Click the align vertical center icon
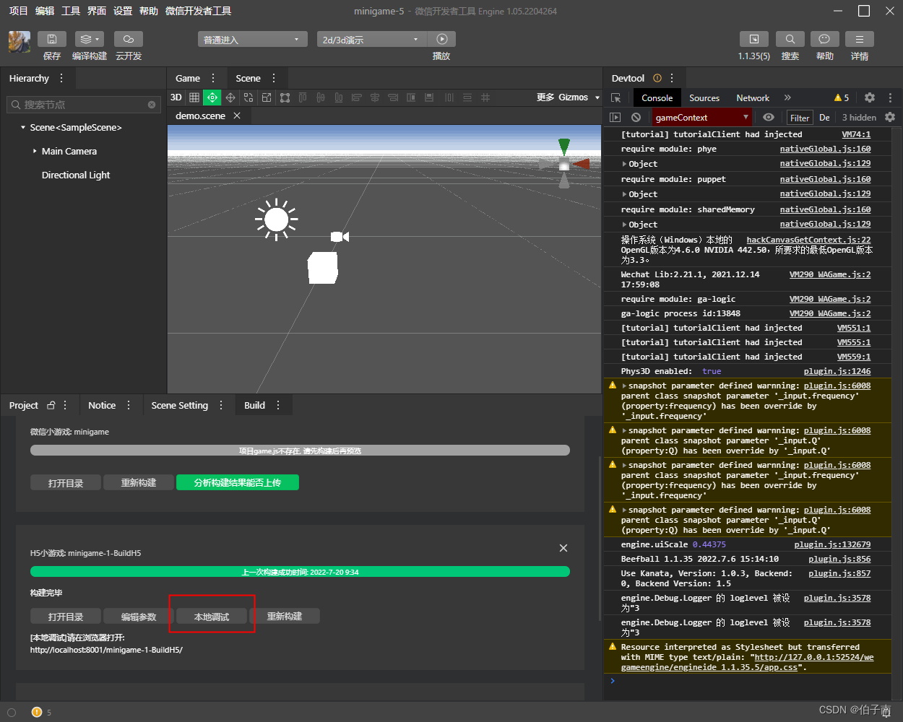Screen dimensions: 903x722 321,97
